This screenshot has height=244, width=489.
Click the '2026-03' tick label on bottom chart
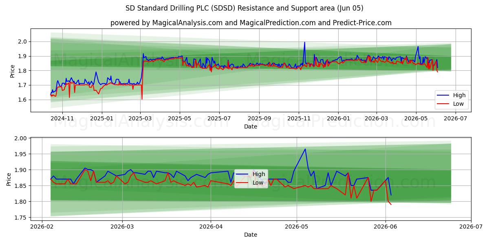point(122,227)
